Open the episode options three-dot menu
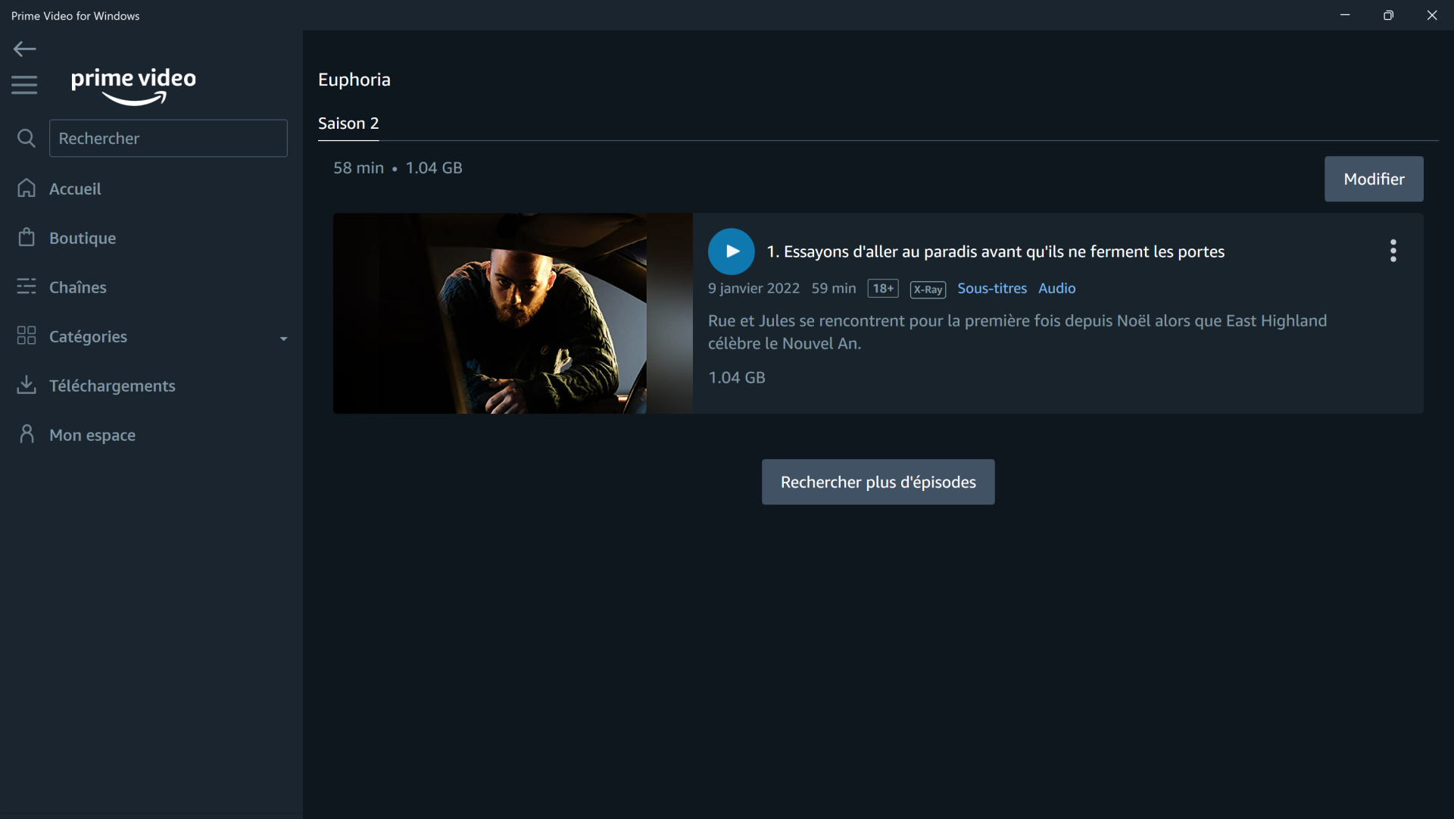This screenshot has width=1454, height=819. point(1393,251)
